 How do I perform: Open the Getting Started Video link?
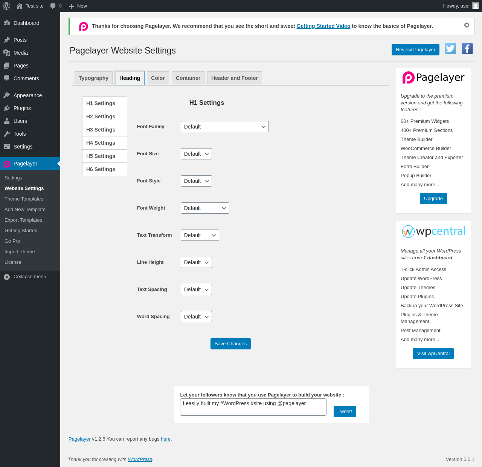click(x=323, y=26)
